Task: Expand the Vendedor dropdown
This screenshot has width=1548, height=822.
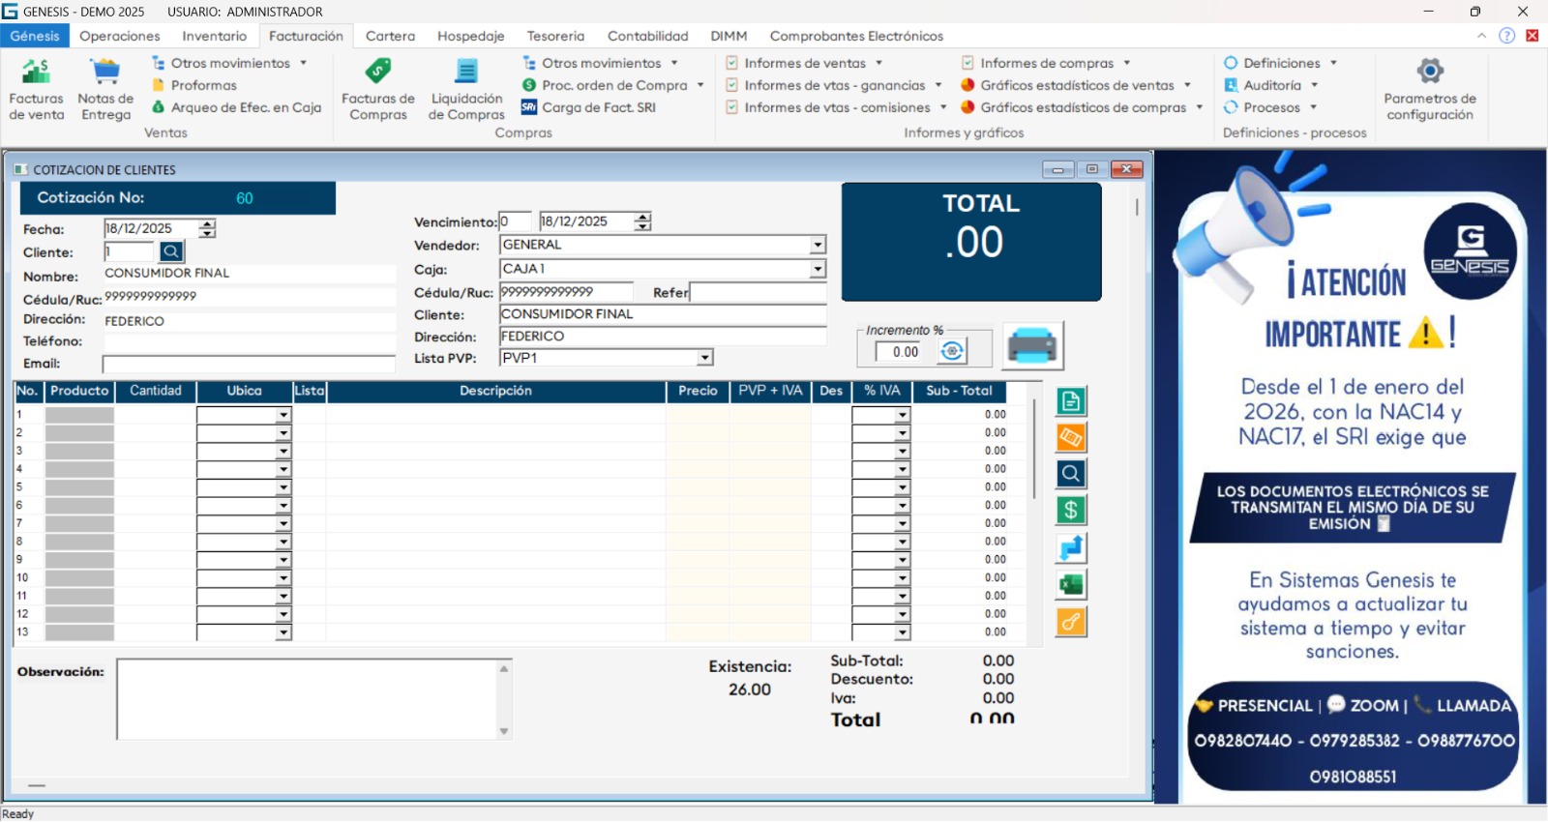Action: (818, 246)
